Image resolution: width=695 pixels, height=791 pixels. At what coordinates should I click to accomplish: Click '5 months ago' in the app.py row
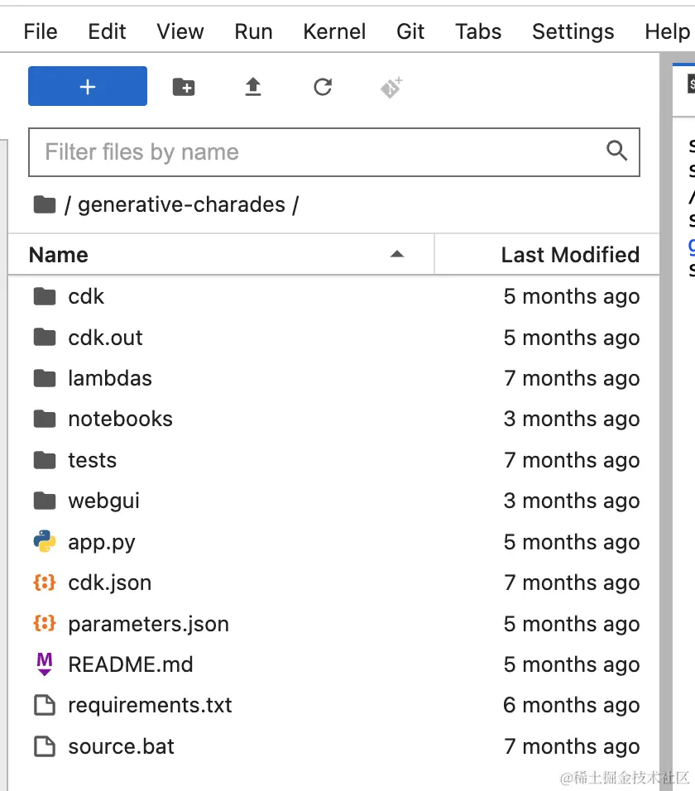(572, 543)
